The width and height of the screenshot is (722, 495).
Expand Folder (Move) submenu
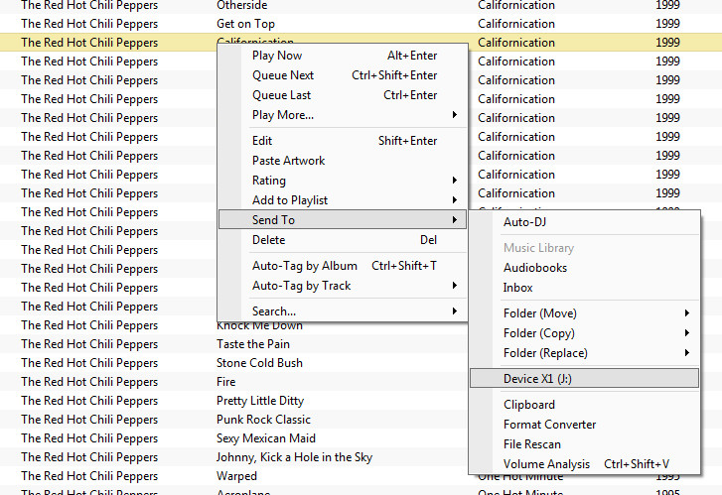click(x=584, y=313)
